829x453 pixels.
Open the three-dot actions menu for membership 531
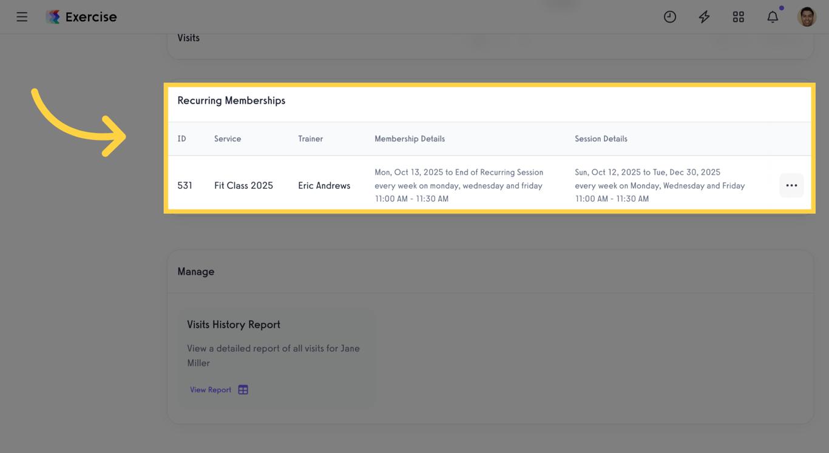791,185
